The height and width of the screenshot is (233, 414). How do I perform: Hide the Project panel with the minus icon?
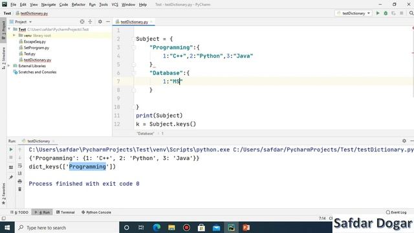click(x=108, y=21)
